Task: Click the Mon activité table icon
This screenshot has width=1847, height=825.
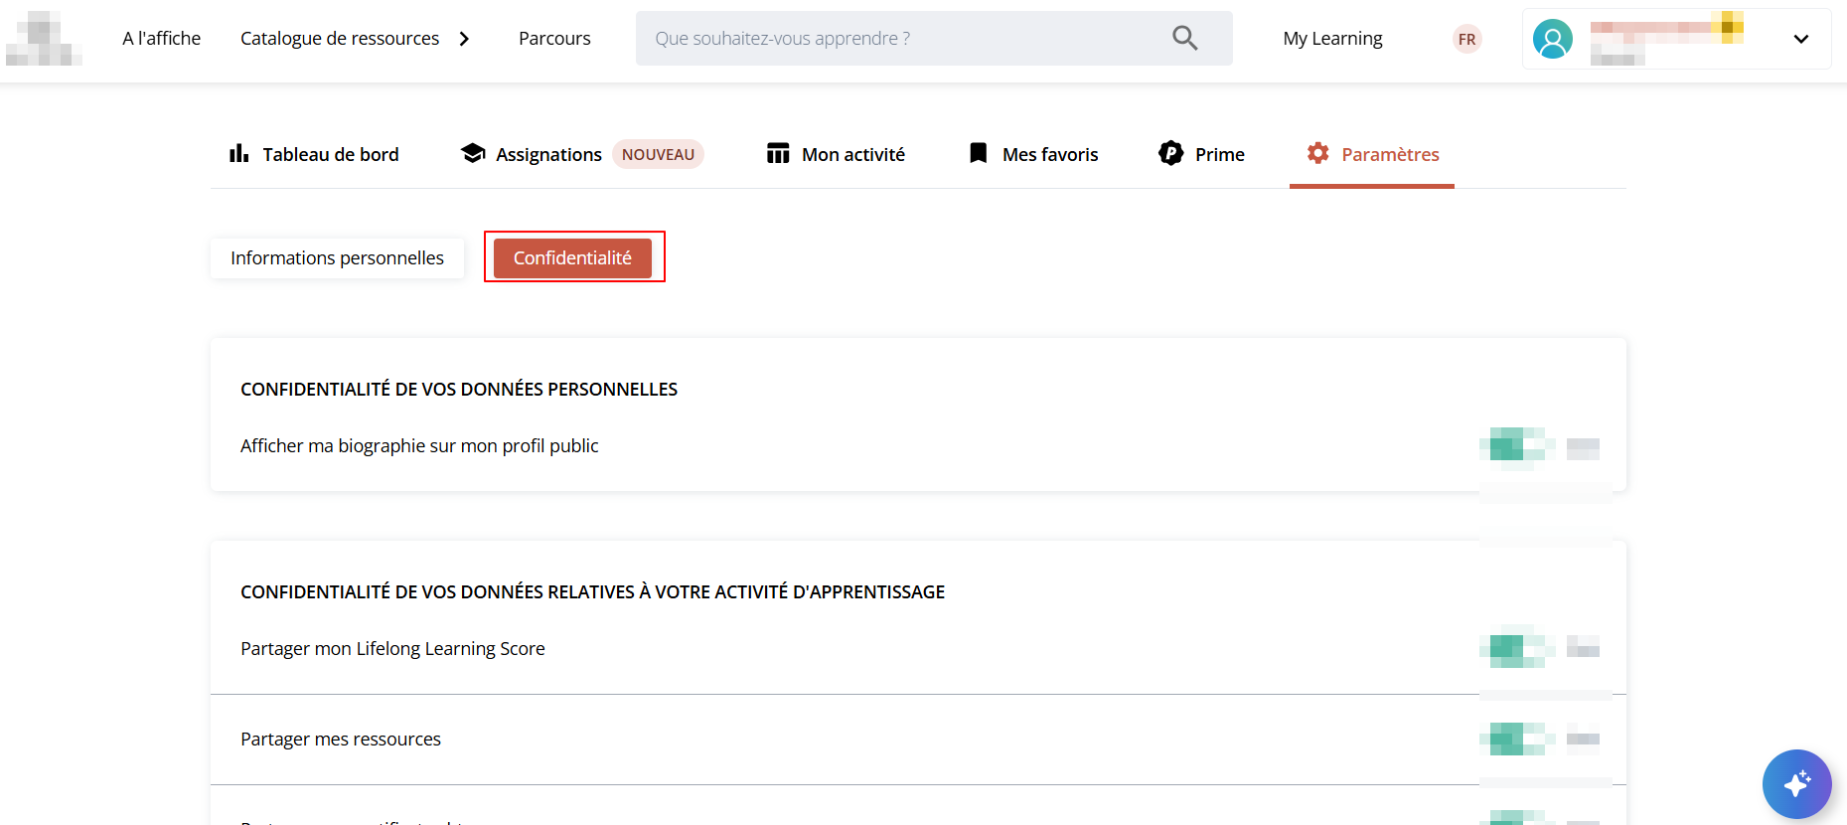Action: coord(778,153)
